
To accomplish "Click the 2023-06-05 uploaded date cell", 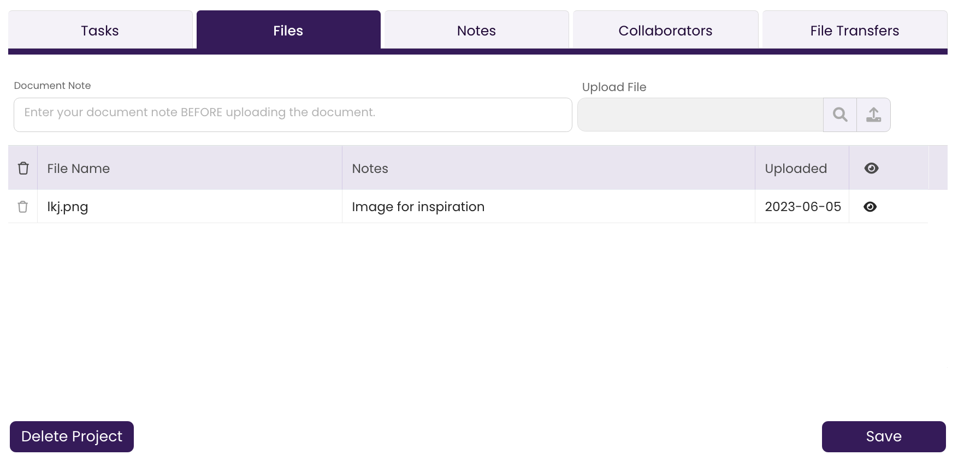I will click(x=802, y=207).
